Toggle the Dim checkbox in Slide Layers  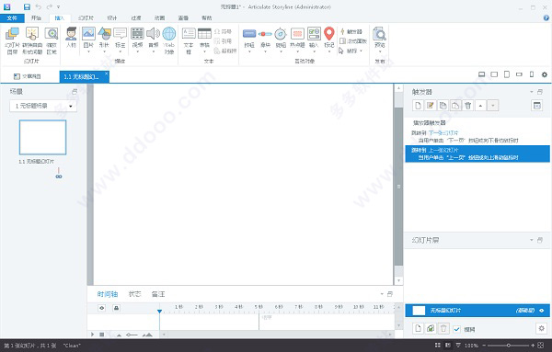[x=456, y=329]
